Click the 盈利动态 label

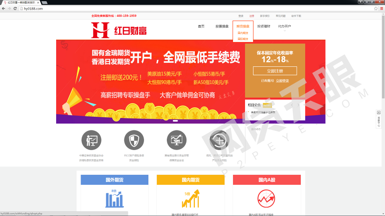click(x=256, y=129)
